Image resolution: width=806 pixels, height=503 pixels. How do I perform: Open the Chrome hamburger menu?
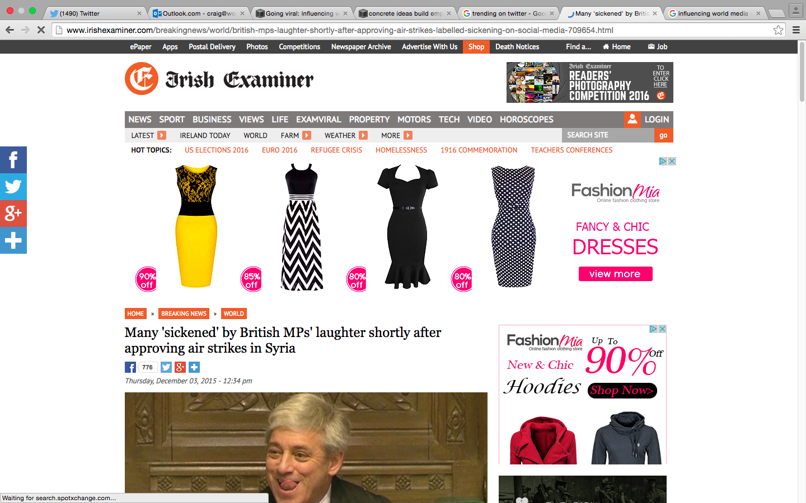coord(796,30)
